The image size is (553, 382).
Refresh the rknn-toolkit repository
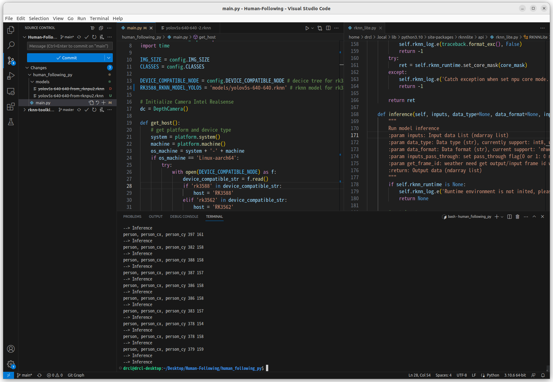[94, 110]
